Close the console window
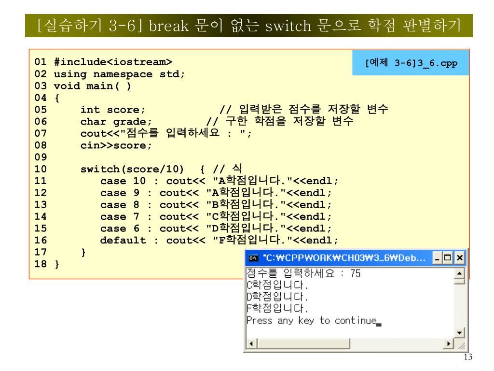Screen dimensions: 494x371 [460, 258]
